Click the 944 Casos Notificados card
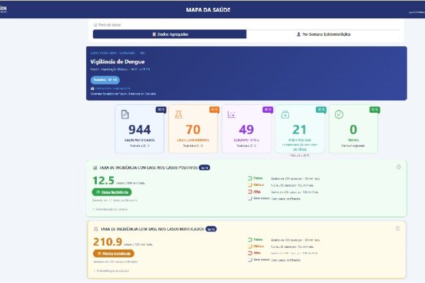 tap(139, 129)
